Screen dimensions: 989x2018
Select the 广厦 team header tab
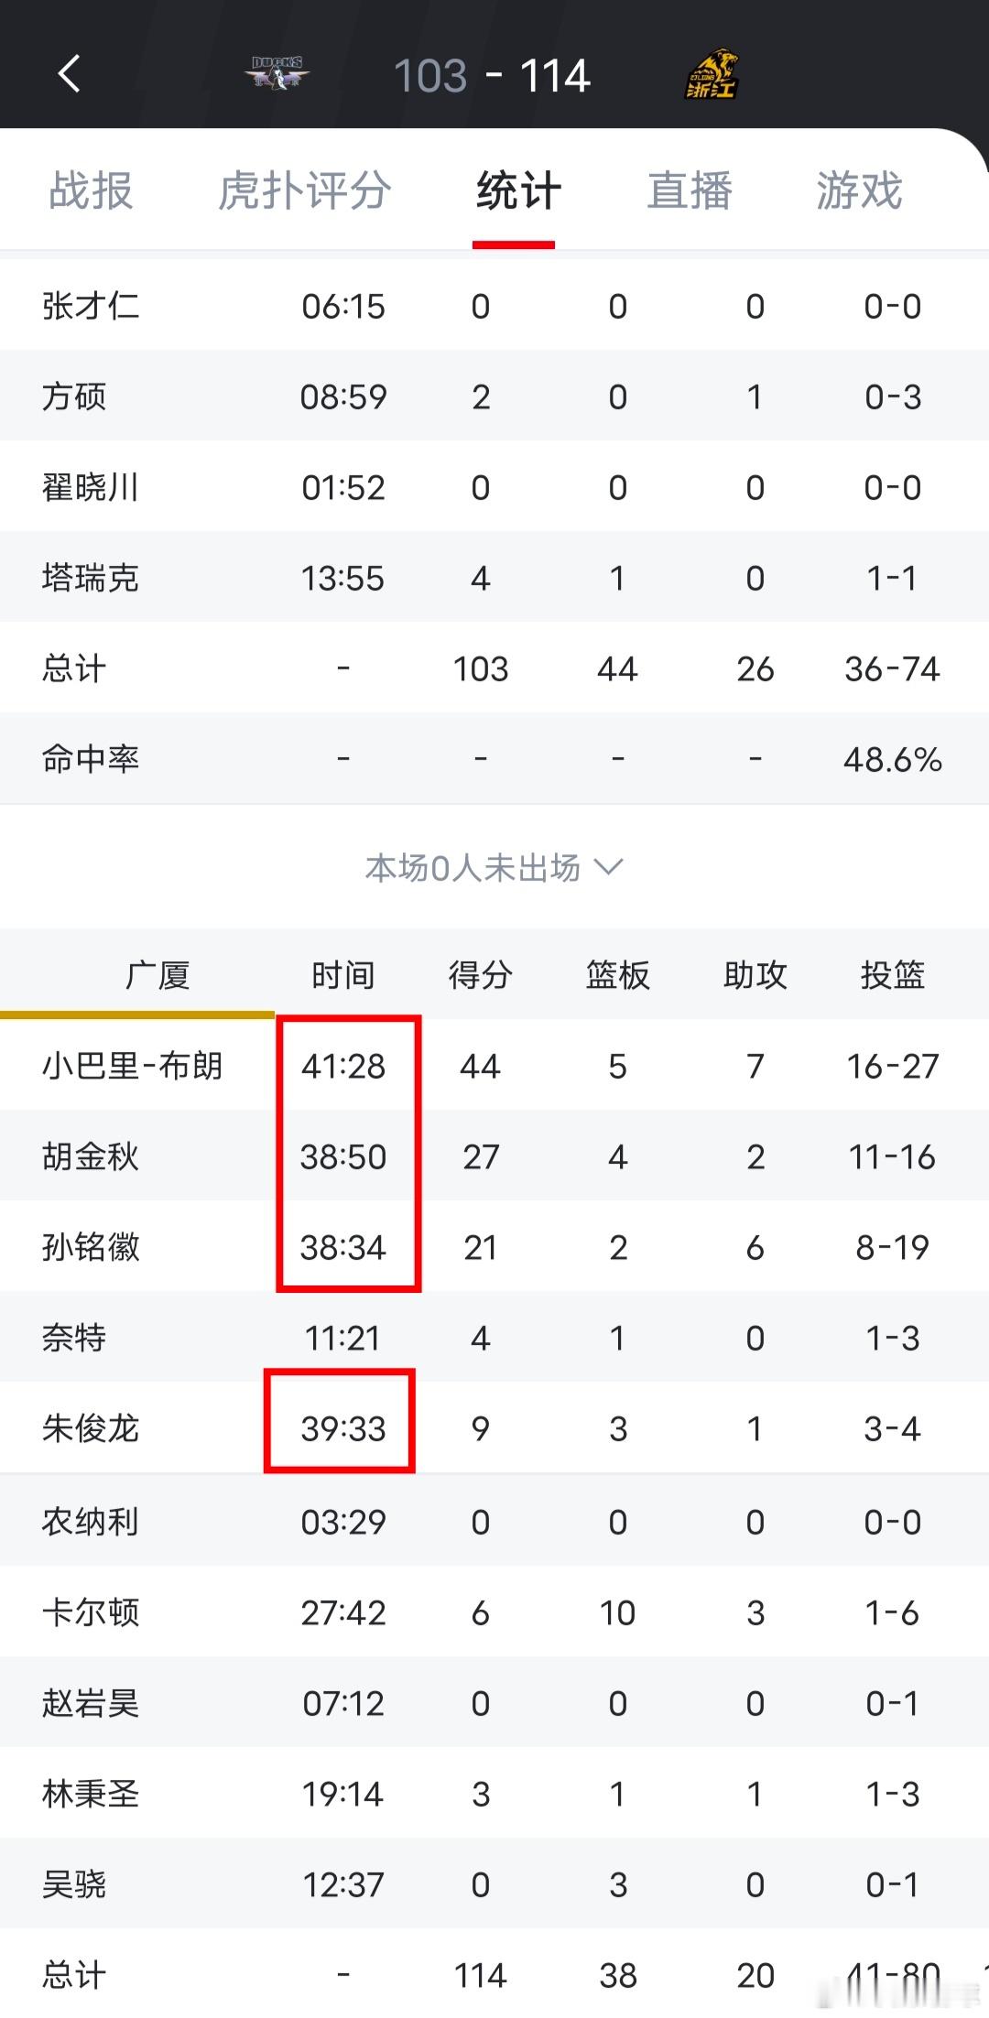(x=157, y=974)
